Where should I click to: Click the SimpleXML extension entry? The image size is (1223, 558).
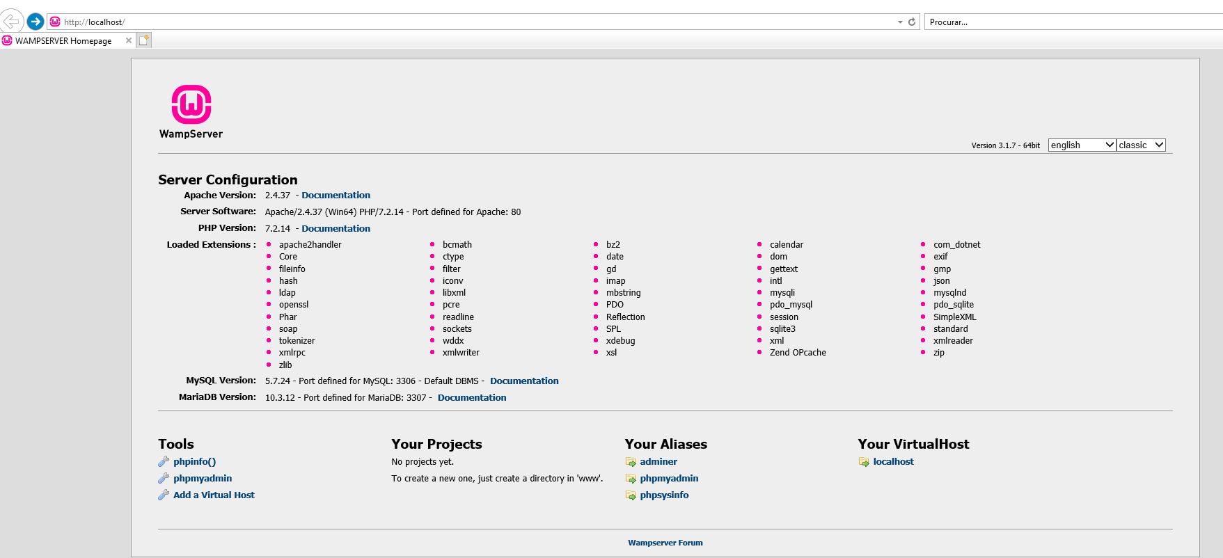click(x=954, y=317)
